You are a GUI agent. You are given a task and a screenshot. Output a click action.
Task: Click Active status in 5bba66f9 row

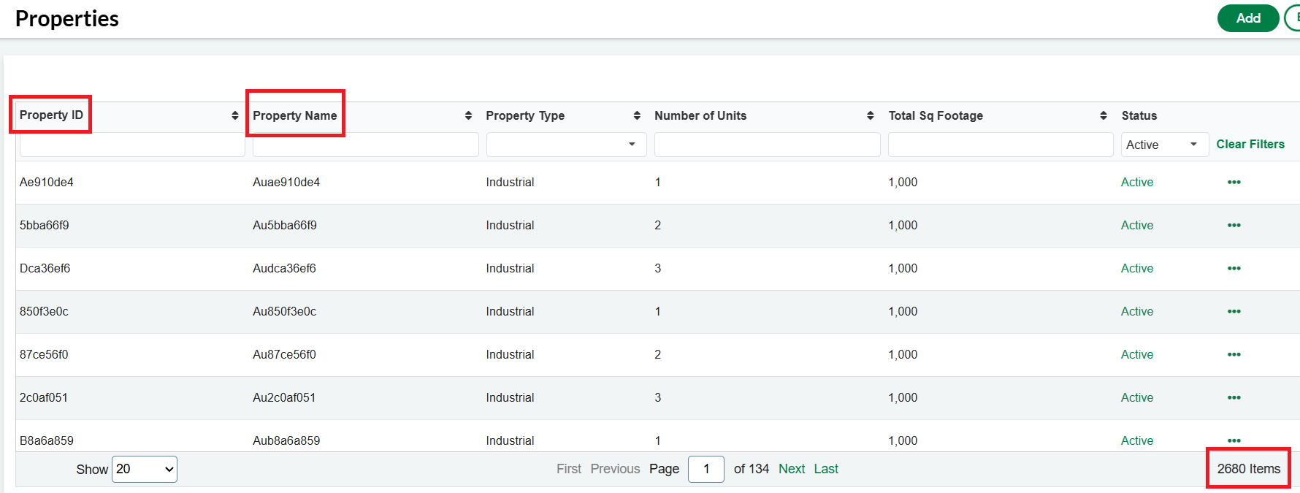[1137, 225]
